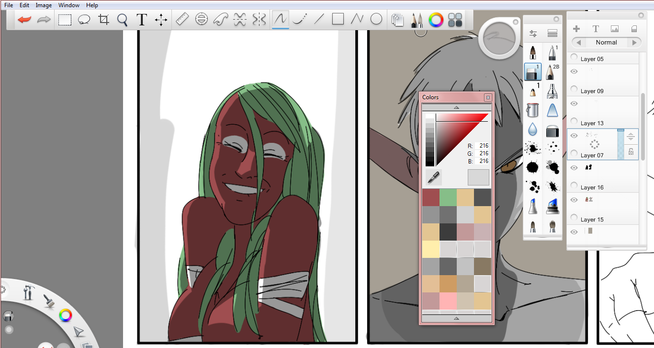Viewport: 654px width, 348px height.
Task: Open the Window menu
Action: tap(69, 5)
